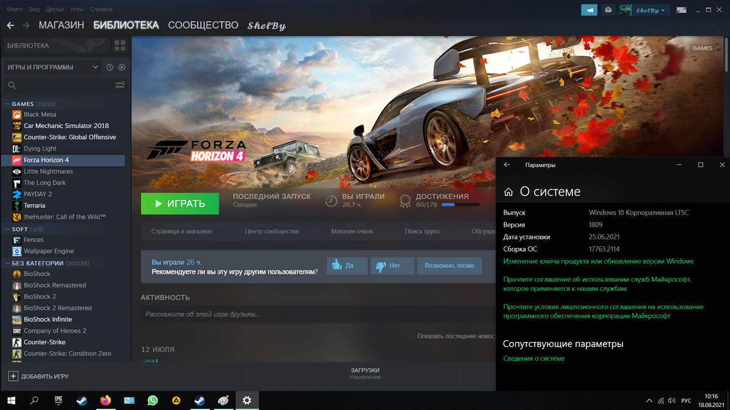Click the magnifier icon in library search
The width and height of the screenshot is (730, 410).
click(13, 86)
